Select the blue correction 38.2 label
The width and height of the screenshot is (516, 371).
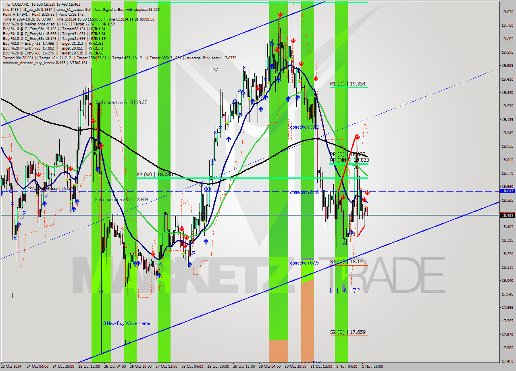pos(304,127)
